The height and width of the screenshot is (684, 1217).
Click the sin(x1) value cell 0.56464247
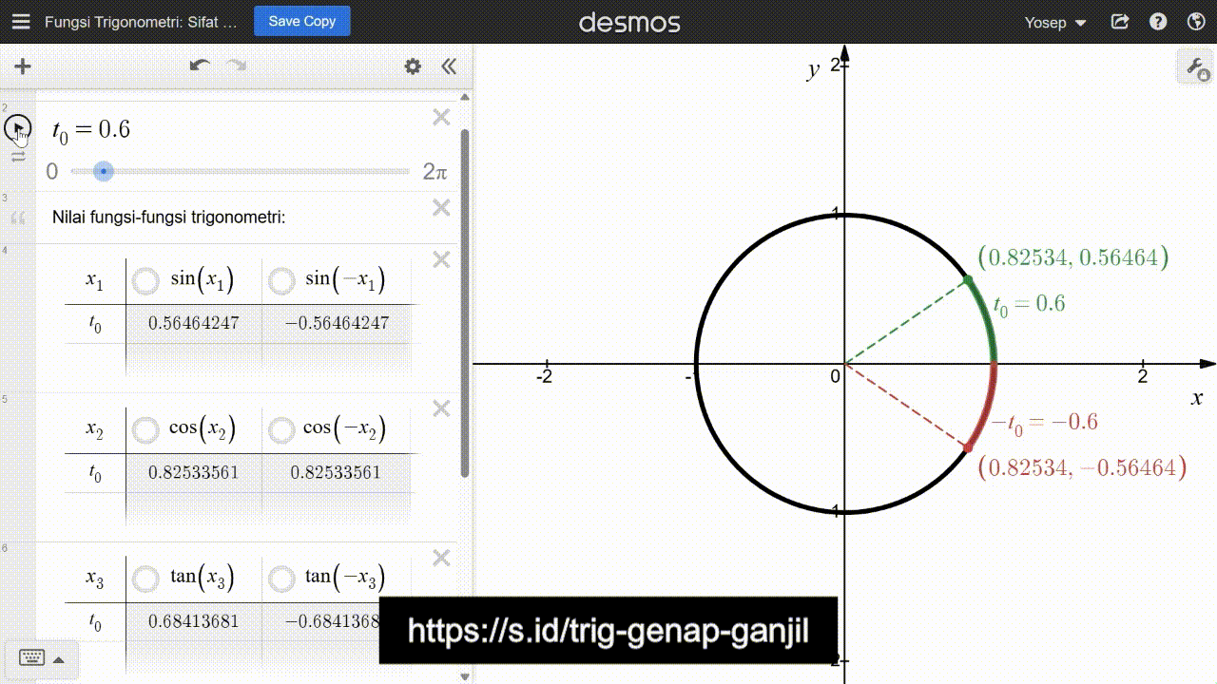[193, 323]
